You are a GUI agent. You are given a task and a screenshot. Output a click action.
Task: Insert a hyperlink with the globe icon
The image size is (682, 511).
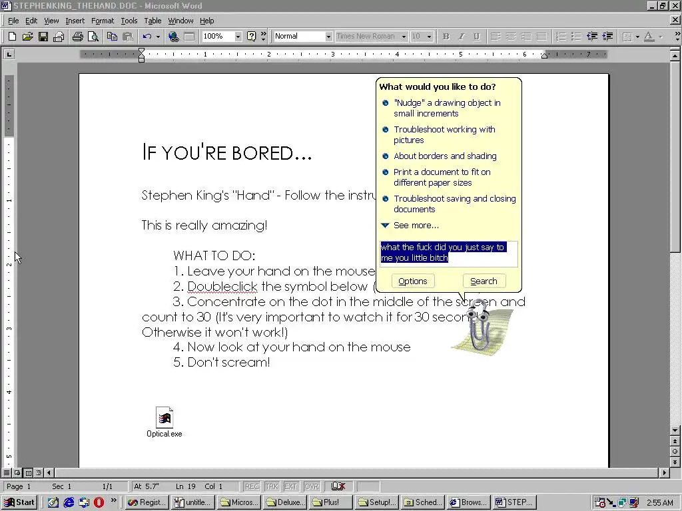[x=174, y=37]
